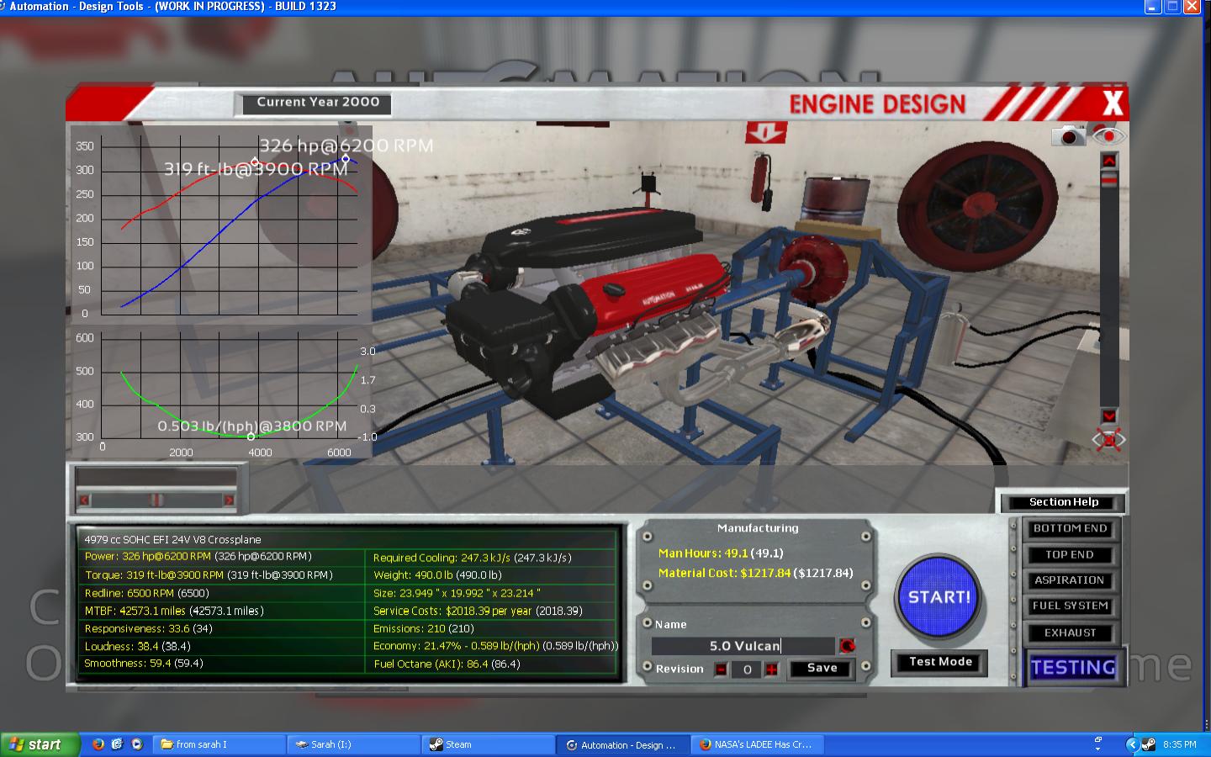Click the slider handle below the graphs

tap(156, 500)
